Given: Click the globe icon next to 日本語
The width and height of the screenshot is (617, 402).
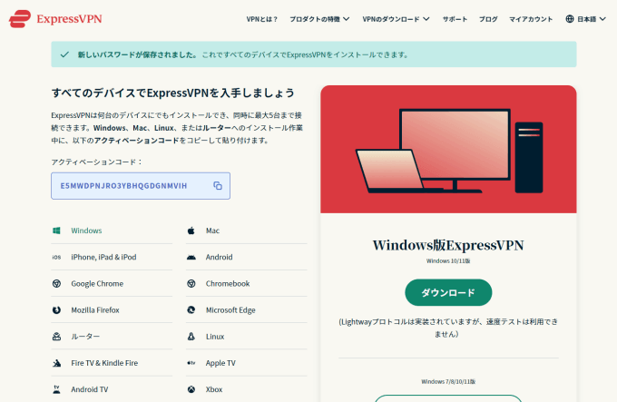Looking at the screenshot, I should click(570, 19).
